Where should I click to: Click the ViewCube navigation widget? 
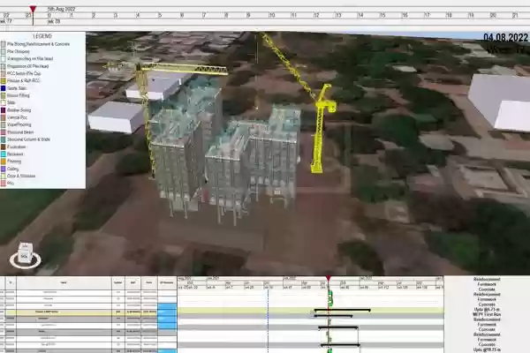tap(25, 255)
